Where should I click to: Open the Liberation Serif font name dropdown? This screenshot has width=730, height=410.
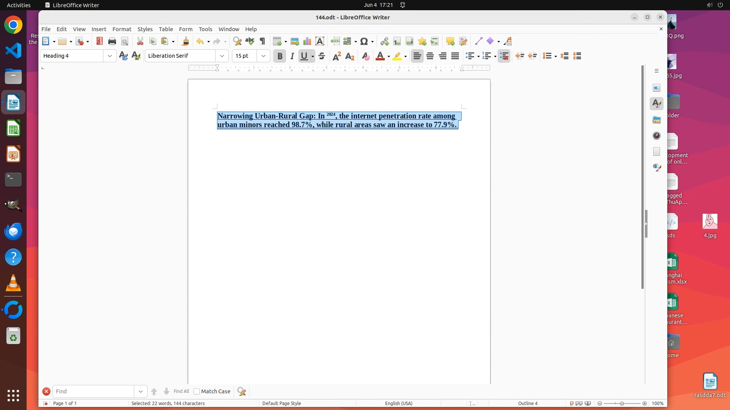point(222,56)
